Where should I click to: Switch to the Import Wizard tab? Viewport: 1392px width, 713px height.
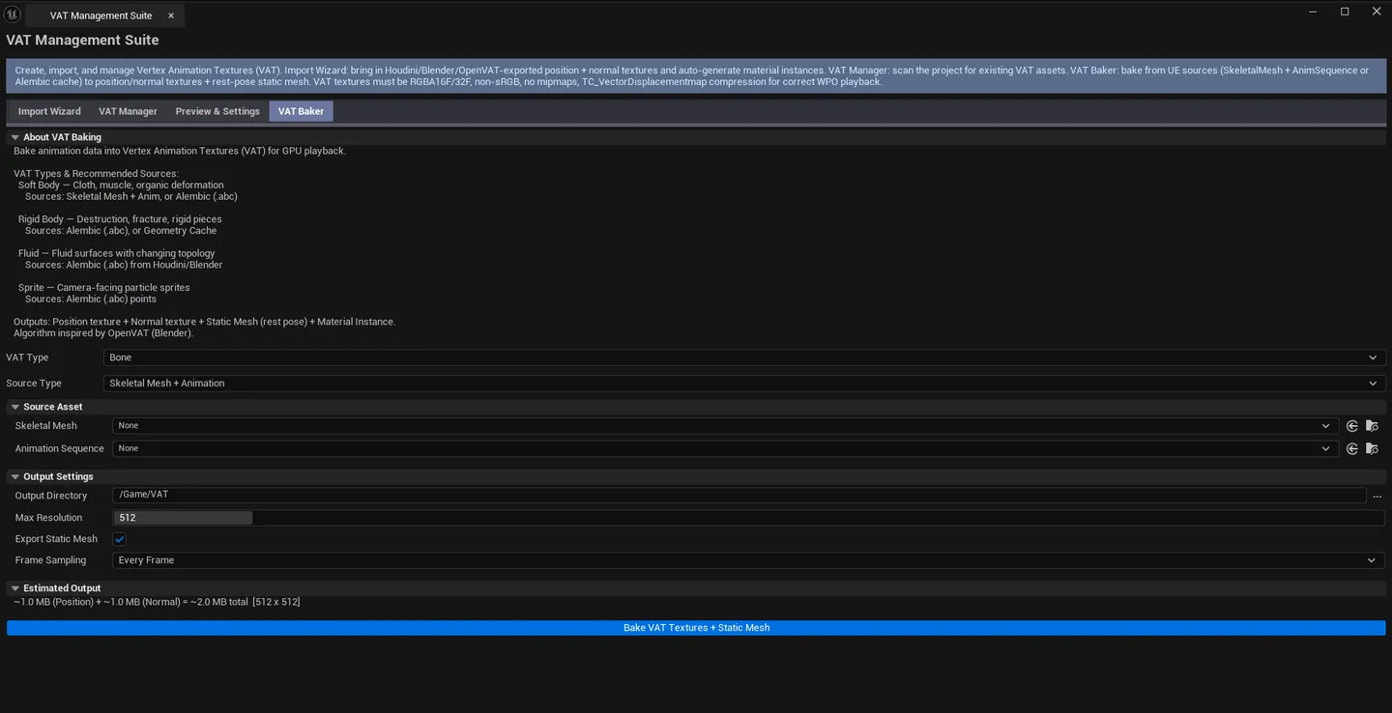(x=49, y=111)
